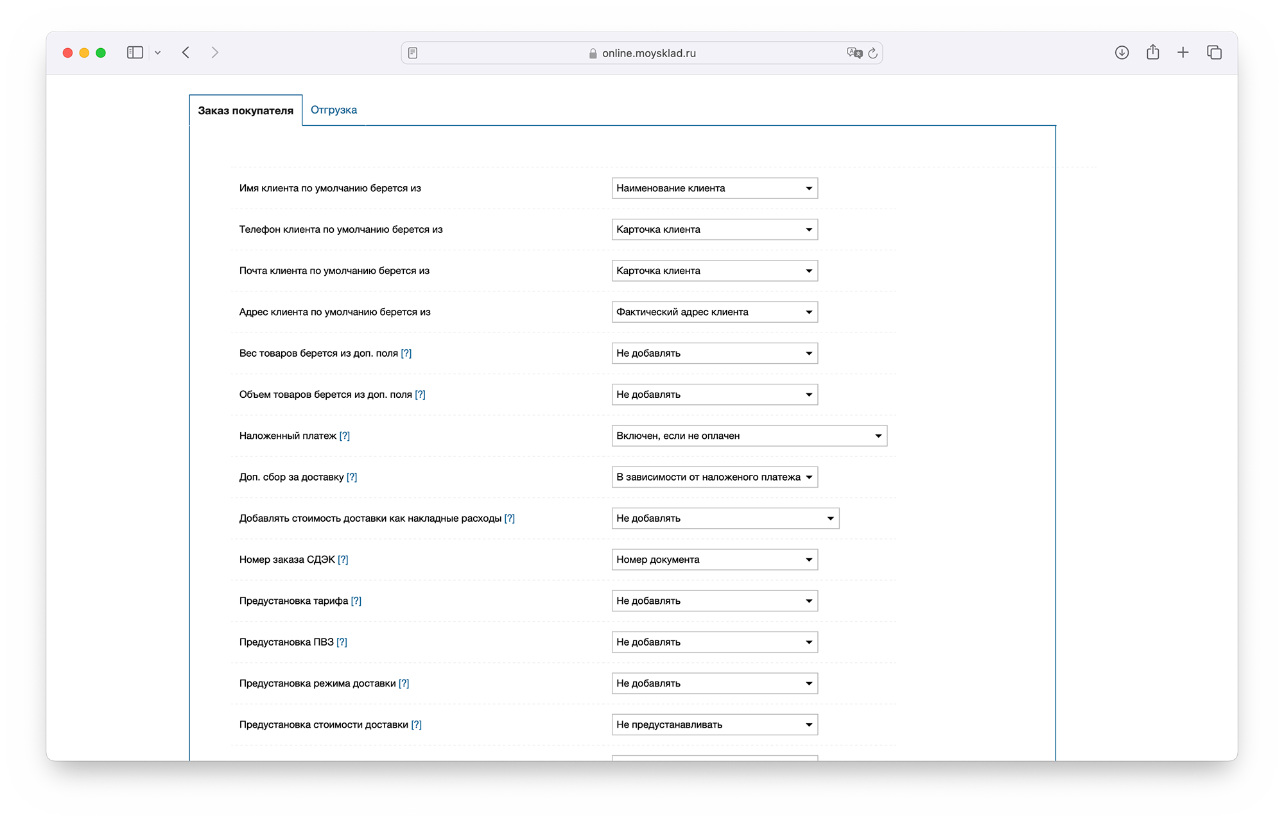Open the help link beside Вес товаров
This screenshot has width=1284, height=822.
406,353
